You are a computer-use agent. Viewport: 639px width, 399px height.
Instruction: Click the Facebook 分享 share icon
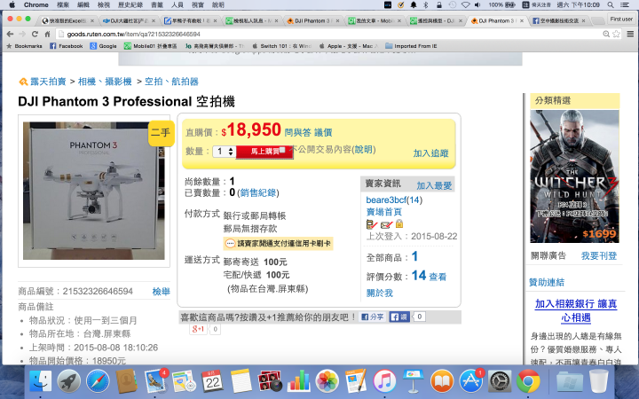(x=373, y=317)
